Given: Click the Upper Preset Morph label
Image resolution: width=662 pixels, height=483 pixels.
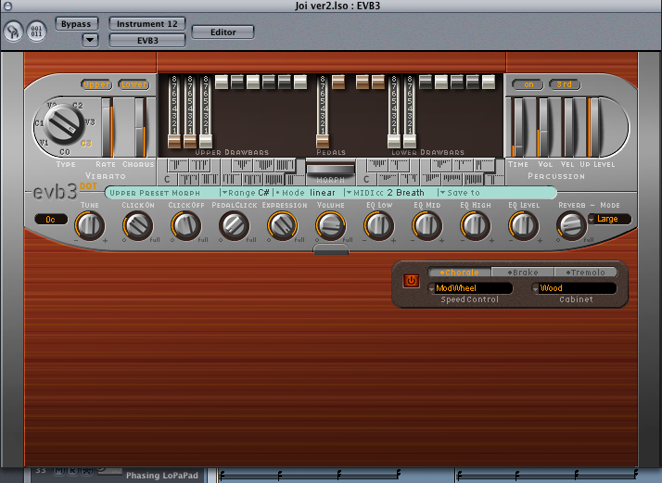Looking at the screenshot, I should point(155,193).
